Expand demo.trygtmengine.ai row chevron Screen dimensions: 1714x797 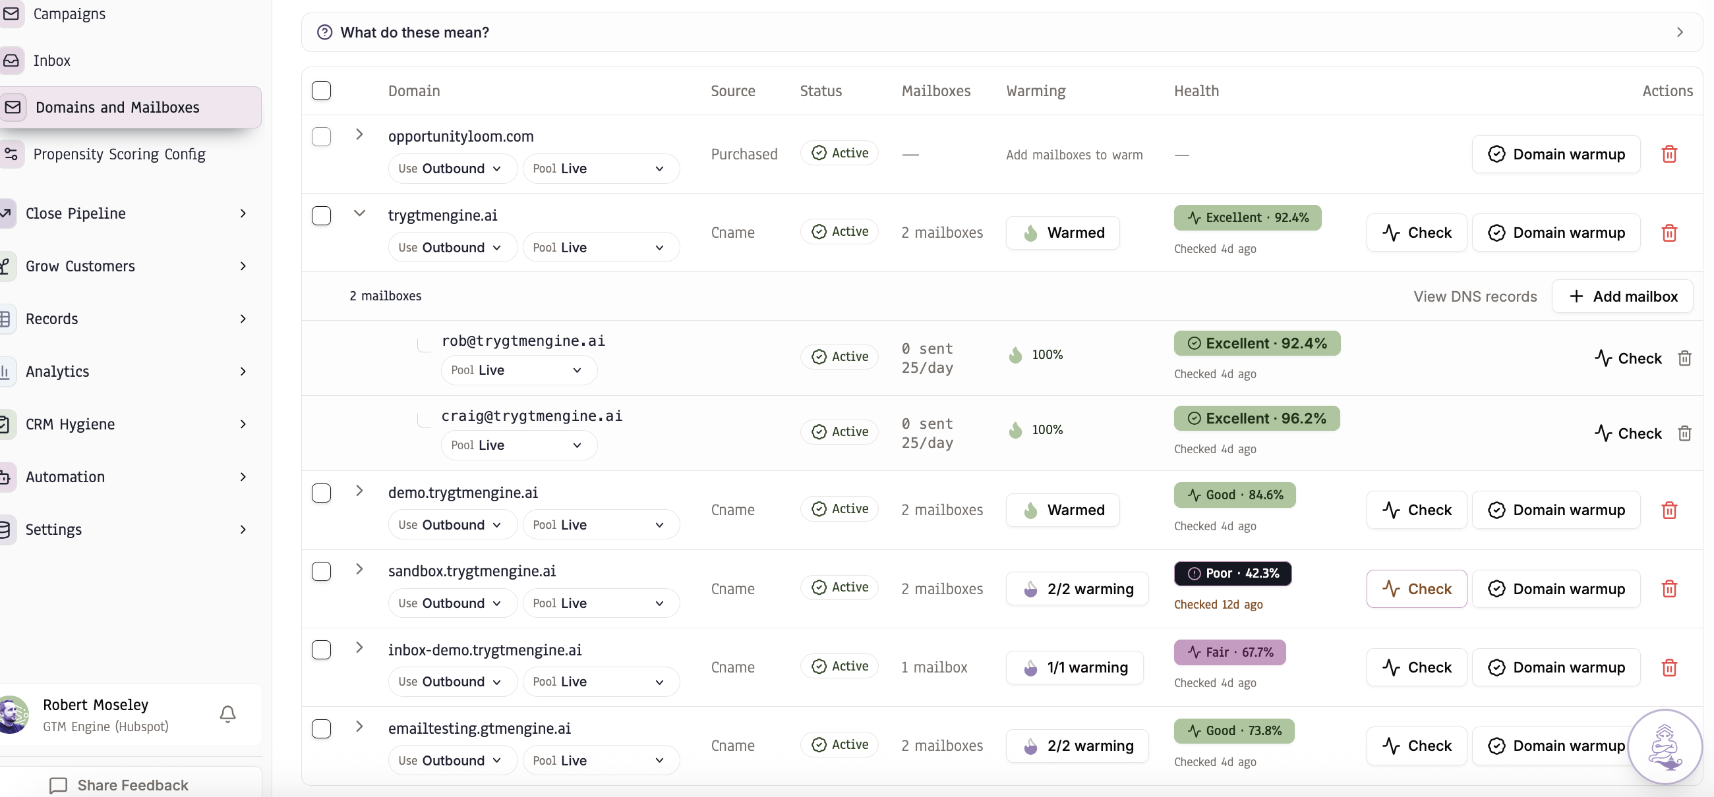point(359,491)
